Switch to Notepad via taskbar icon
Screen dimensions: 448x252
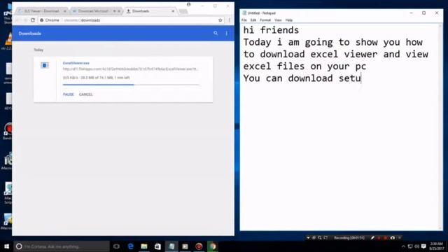point(171,246)
